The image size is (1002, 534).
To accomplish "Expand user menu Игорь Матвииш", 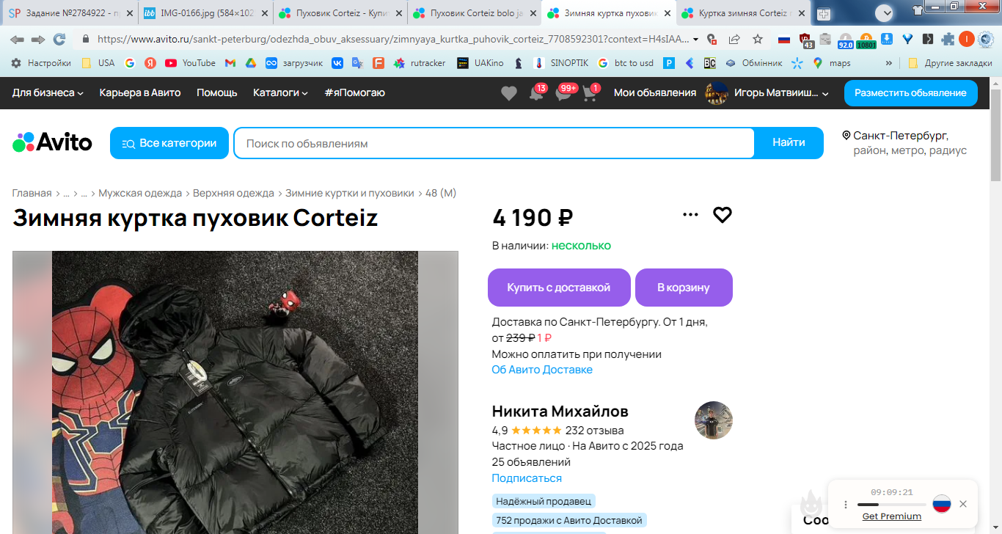I will coord(767,93).
